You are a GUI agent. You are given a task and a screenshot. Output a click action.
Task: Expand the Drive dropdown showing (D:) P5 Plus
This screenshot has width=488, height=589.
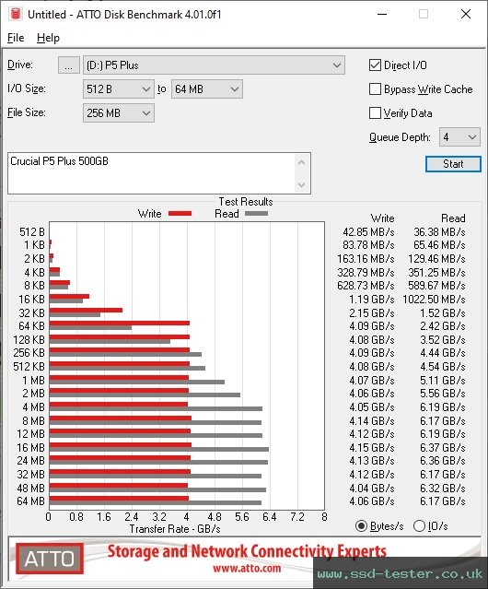coord(214,65)
